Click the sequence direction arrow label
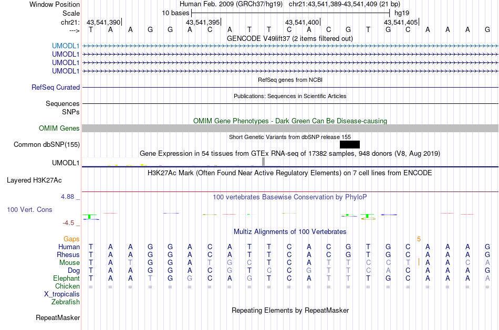 click(x=75, y=30)
